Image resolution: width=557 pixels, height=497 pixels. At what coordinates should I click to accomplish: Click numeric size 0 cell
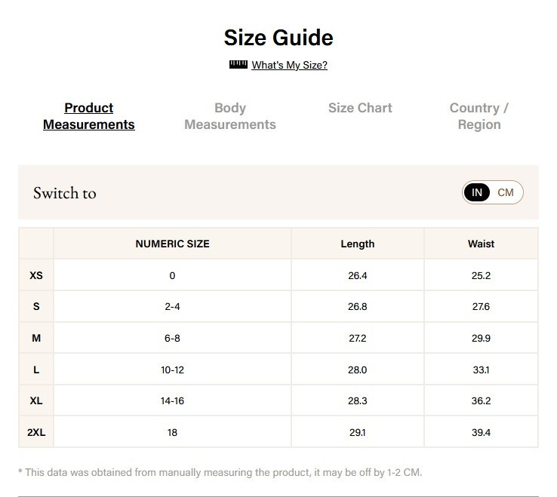(172, 275)
